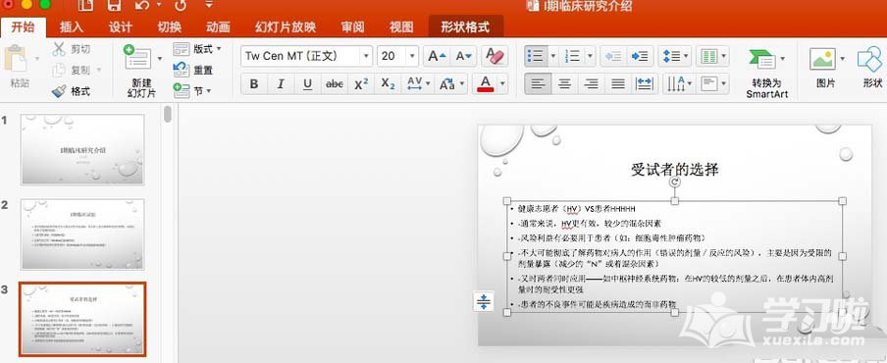Click the Undo arrow icon
Screen dimensions: 887x363
point(142,6)
